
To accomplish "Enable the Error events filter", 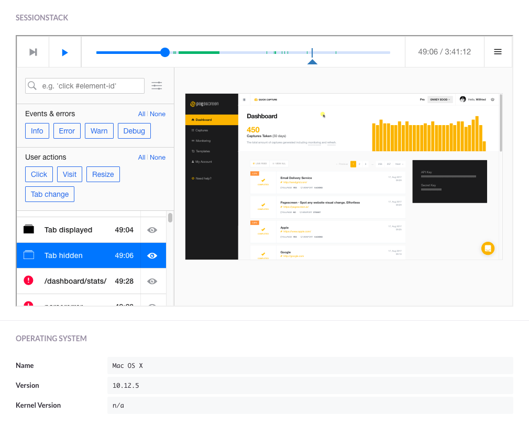I will [67, 131].
